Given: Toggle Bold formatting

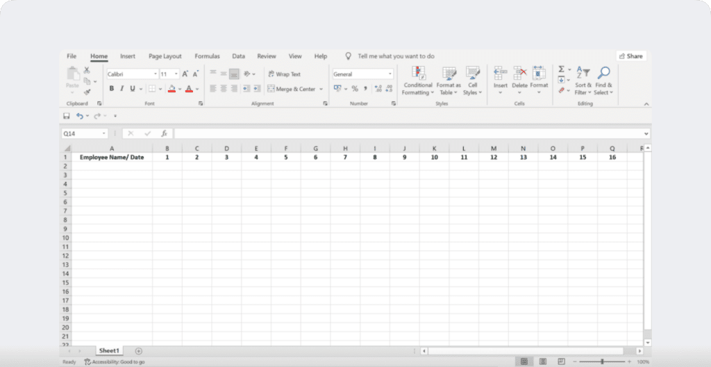Looking at the screenshot, I should [111, 89].
